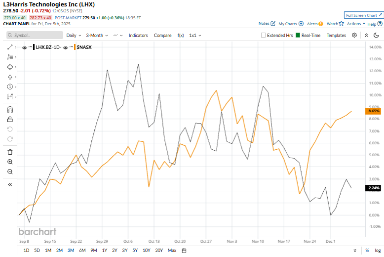The image size is (384, 257).
Task: Select the 6M range tab
Action: pos(82,251)
